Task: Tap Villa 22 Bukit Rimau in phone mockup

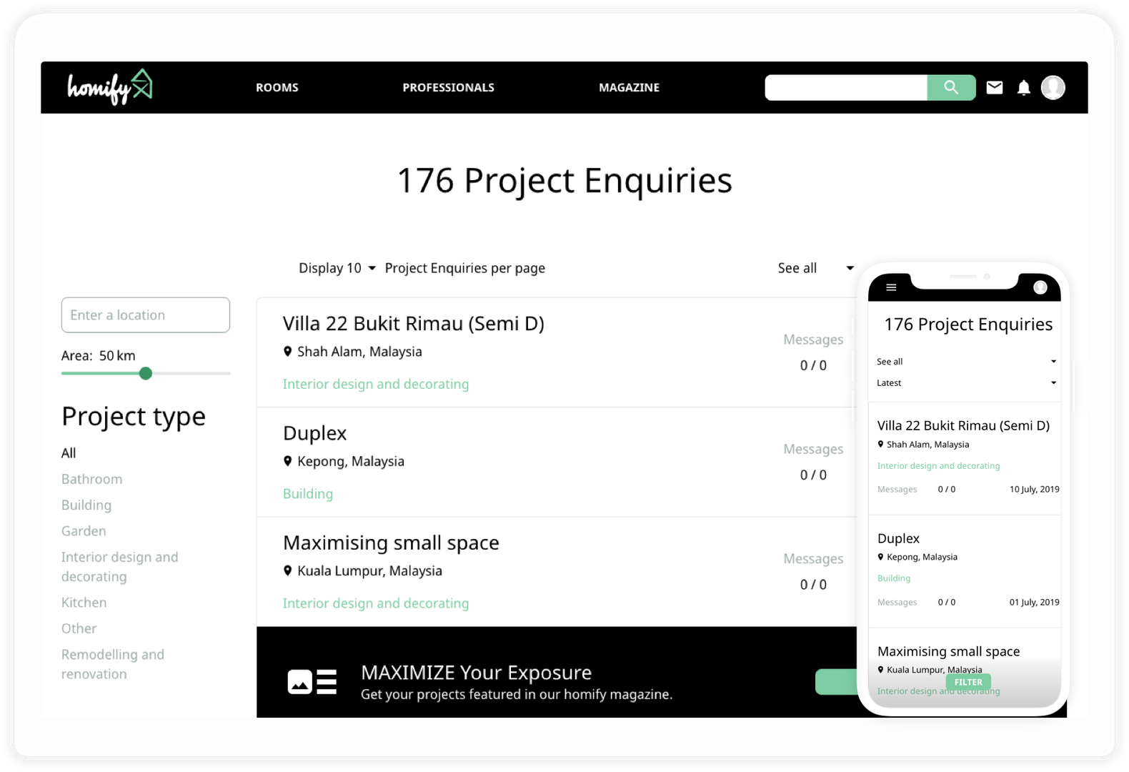Action: 963,425
